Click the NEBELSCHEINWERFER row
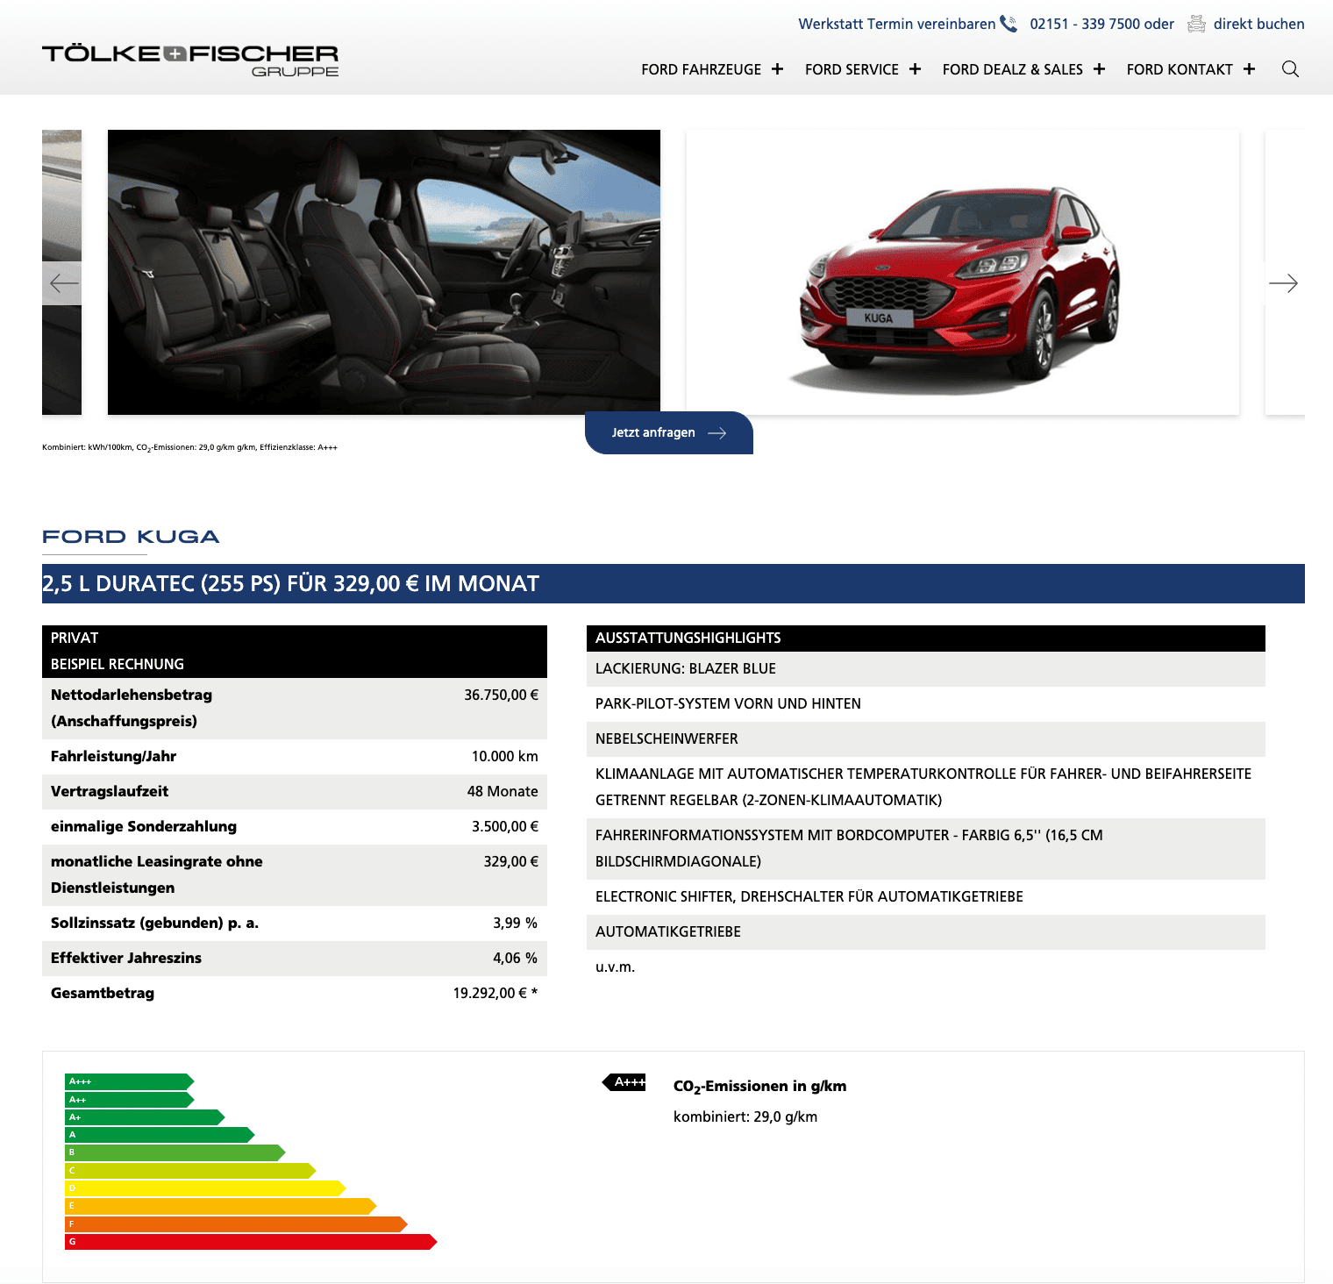Viewport: 1333px width, 1284px height. pos(926,739)
